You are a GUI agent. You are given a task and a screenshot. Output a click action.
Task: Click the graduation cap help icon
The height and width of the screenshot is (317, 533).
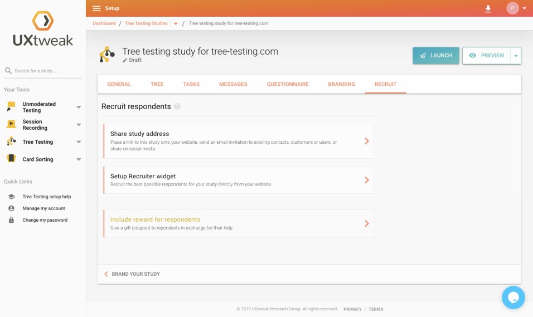point(11,197)
